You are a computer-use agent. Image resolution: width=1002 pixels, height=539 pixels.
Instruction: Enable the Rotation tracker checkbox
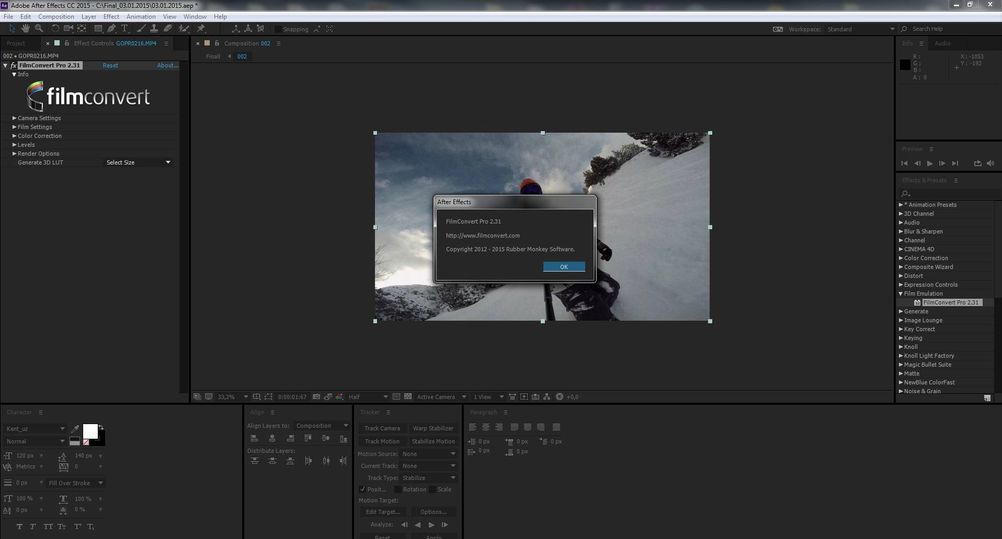pyautogui.click(x=398, y=489)
